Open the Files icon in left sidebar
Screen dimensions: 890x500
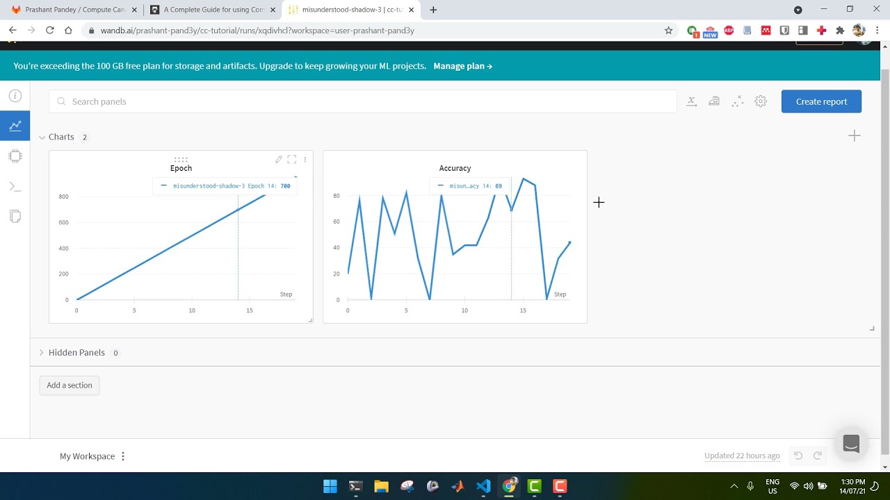pos(15,217)
